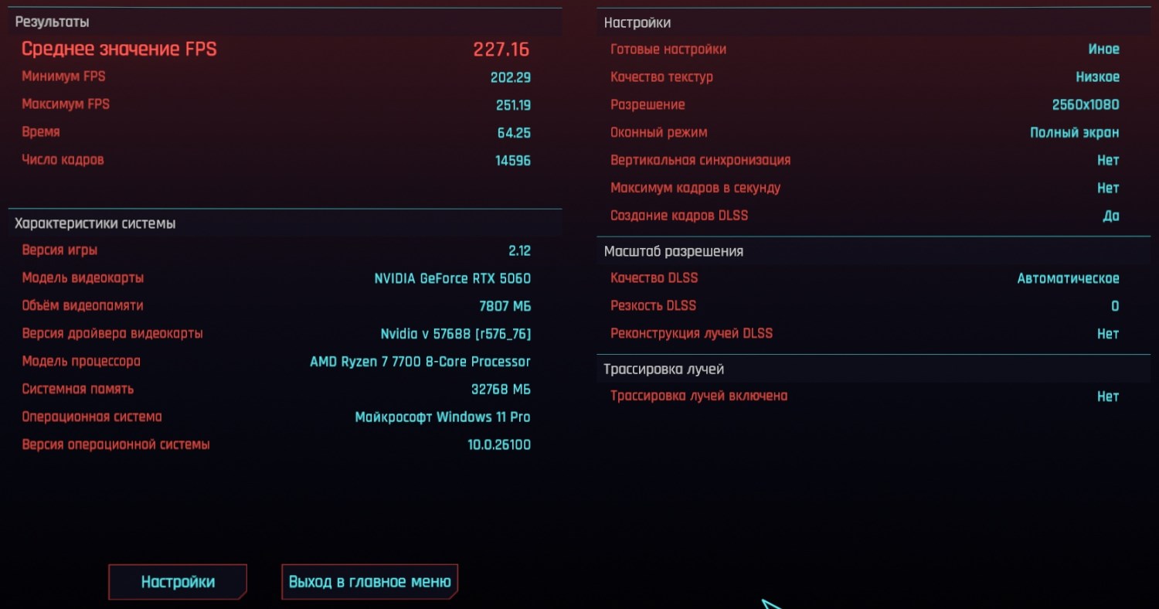Click the Создание кадров DLSS value

tap(1111, 216)
